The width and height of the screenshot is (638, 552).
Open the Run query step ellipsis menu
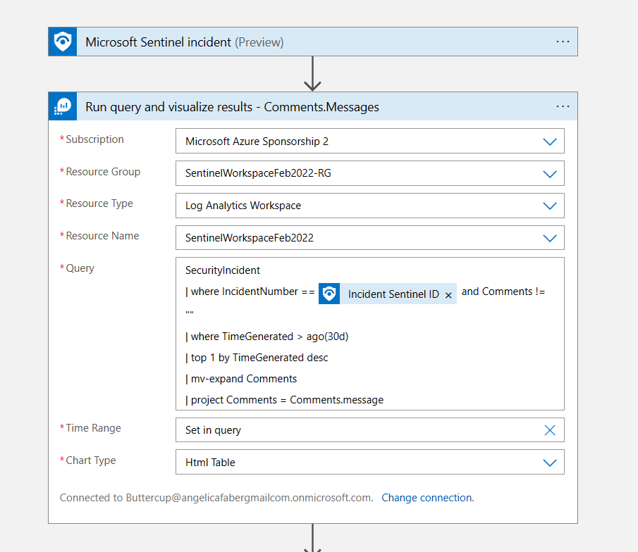(563, 106)
